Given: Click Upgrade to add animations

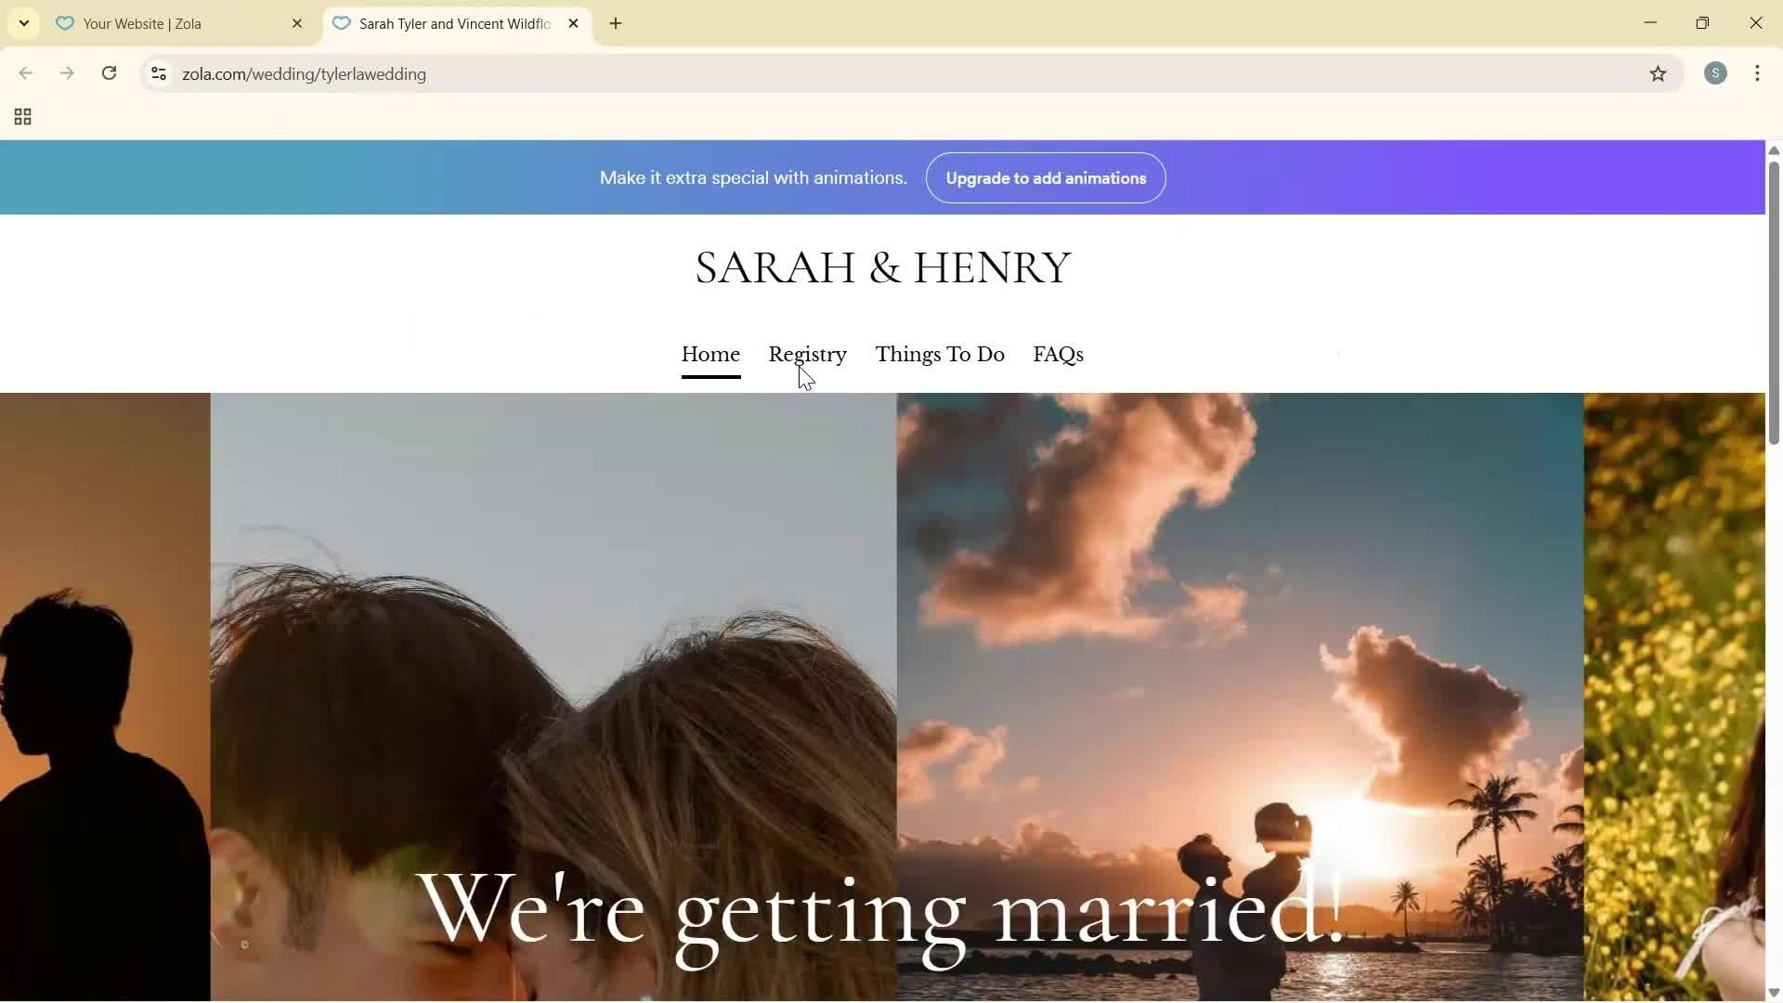Looking at the screenshot, I should click(1046, 177).
